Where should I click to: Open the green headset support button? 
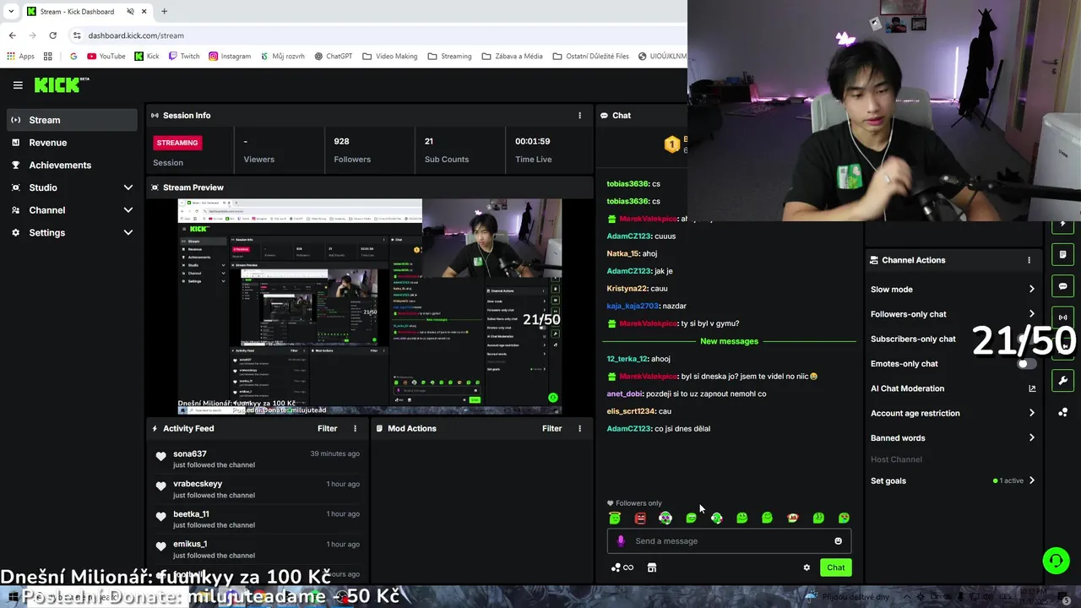(1056, 560)
